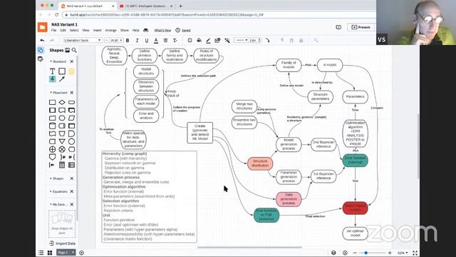Open the View menu
Viewport: 456px width, 257px height.
tap(85, 30)
